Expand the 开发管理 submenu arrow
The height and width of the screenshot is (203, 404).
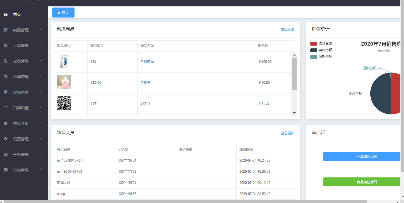tap(41, 154)
